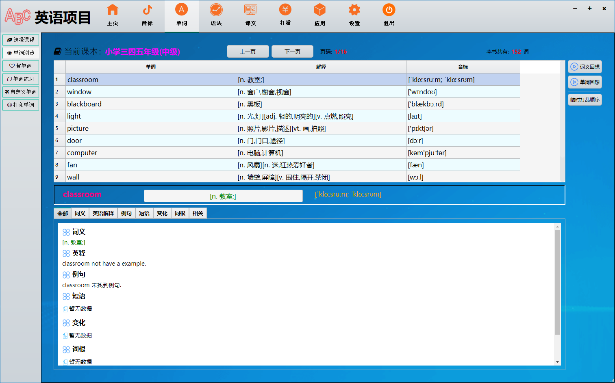Go to previous page with 上一页
Viewport: 615px width, 383px height.
coord(248,52)
